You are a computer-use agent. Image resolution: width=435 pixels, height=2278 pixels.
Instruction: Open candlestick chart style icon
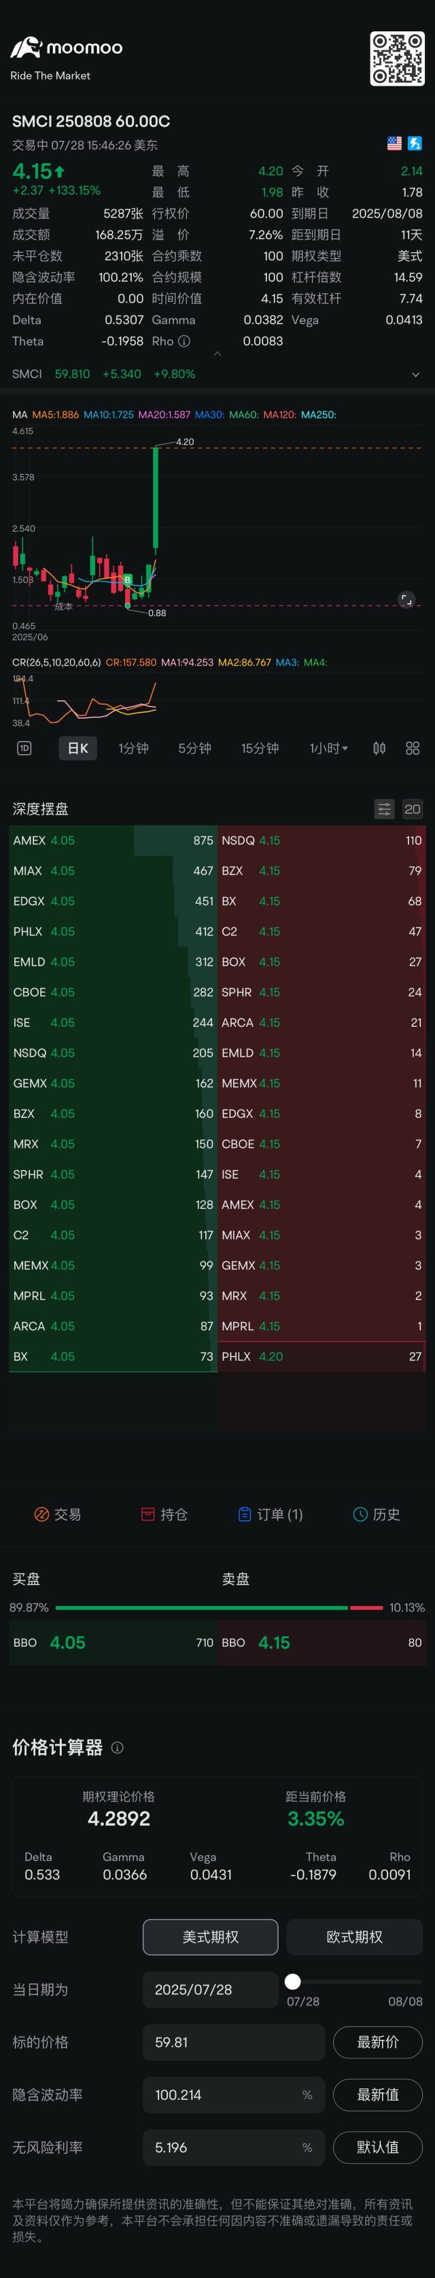(379, 748)
